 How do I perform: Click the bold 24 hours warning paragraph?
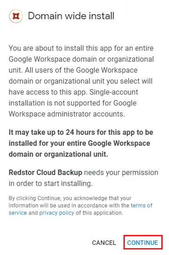tap(81, 143)
